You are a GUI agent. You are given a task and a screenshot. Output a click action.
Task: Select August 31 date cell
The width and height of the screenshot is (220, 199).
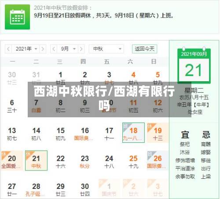[x=36, y=78]
